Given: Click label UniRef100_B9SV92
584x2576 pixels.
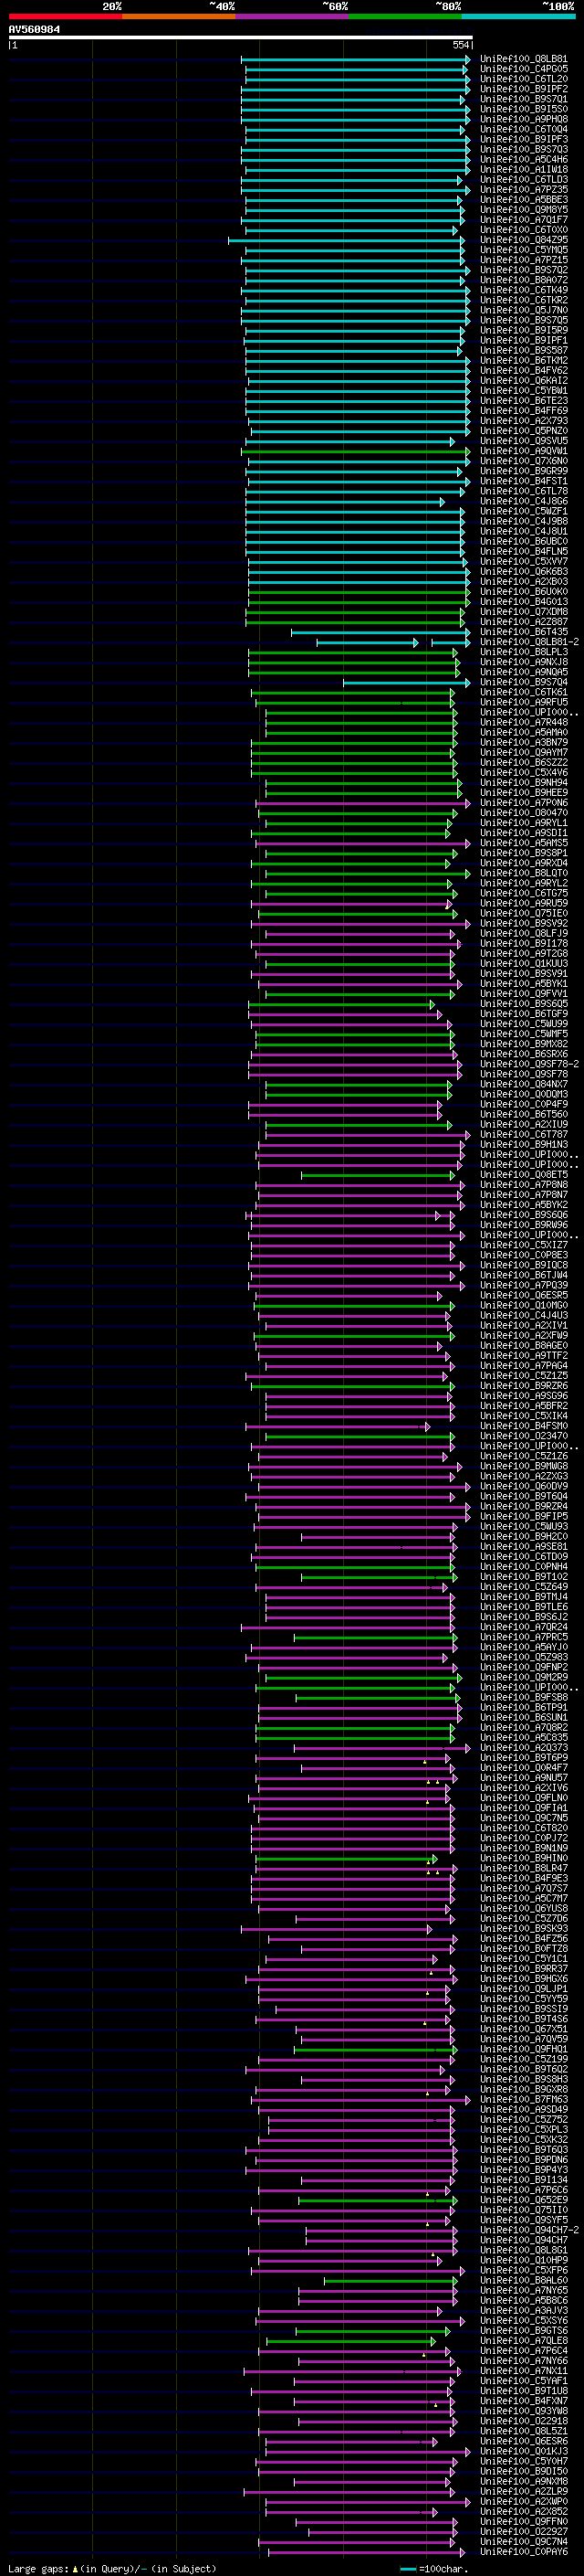Looking at the screenshot, I should [x=524, y=924].
